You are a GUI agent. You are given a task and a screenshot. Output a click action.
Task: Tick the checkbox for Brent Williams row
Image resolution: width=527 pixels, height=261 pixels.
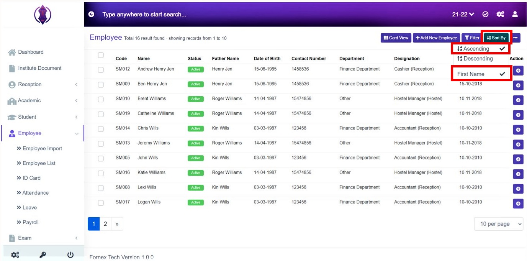pyautogui.click(x=101, y=99)
